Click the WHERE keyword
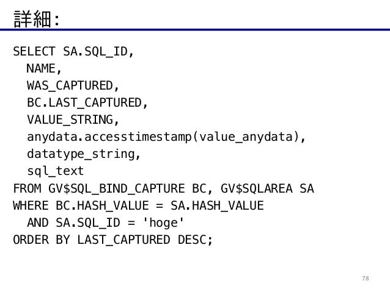390x292 pixels. click(x=31, y=205)
